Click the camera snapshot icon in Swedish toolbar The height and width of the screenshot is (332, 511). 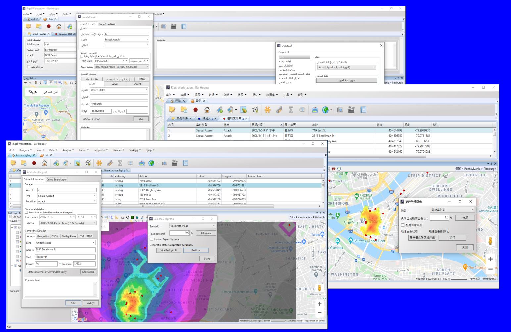coord(164,163)
